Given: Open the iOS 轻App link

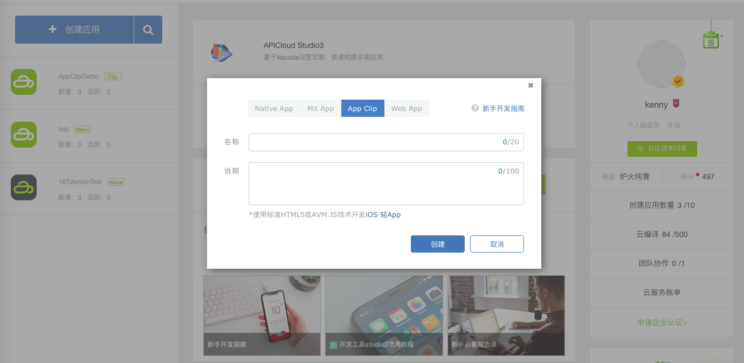Looking at the screenshot, I should pyautogui.click(x=383, y=214).
